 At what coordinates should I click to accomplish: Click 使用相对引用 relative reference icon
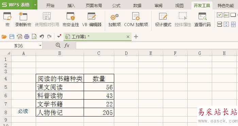pos(47,16)
